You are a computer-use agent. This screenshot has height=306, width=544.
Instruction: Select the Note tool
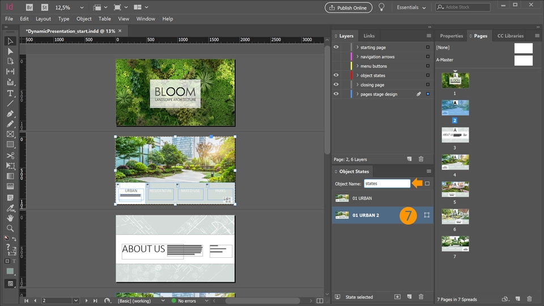pyautogui.click(x=10, y=197)
